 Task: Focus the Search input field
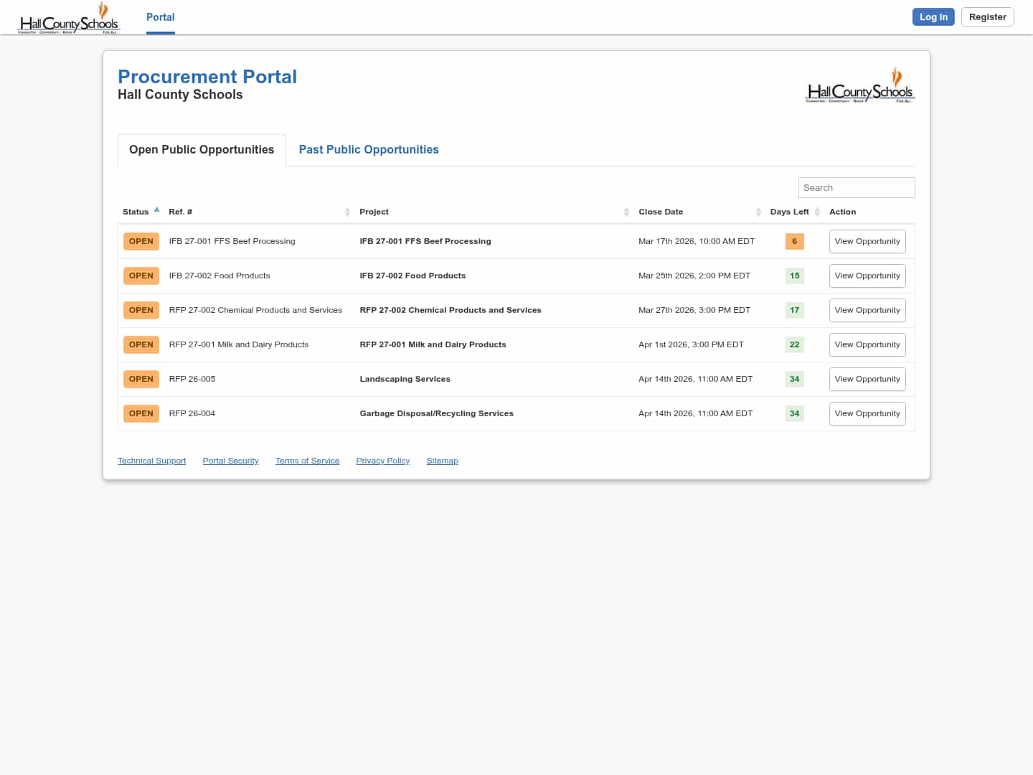856,187
